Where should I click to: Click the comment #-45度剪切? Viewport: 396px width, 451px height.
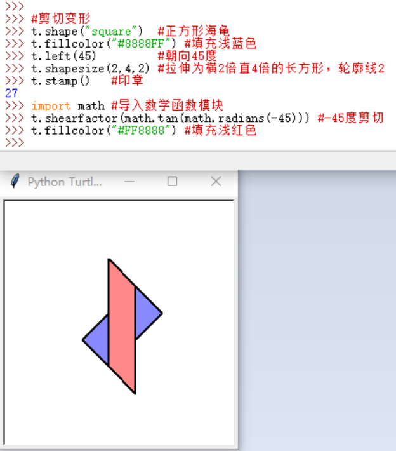pos(350,118)
